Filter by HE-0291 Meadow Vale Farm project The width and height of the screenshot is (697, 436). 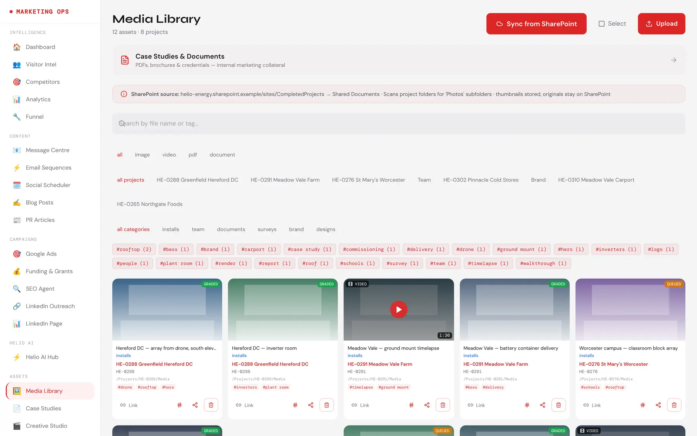tap(285, 180)
